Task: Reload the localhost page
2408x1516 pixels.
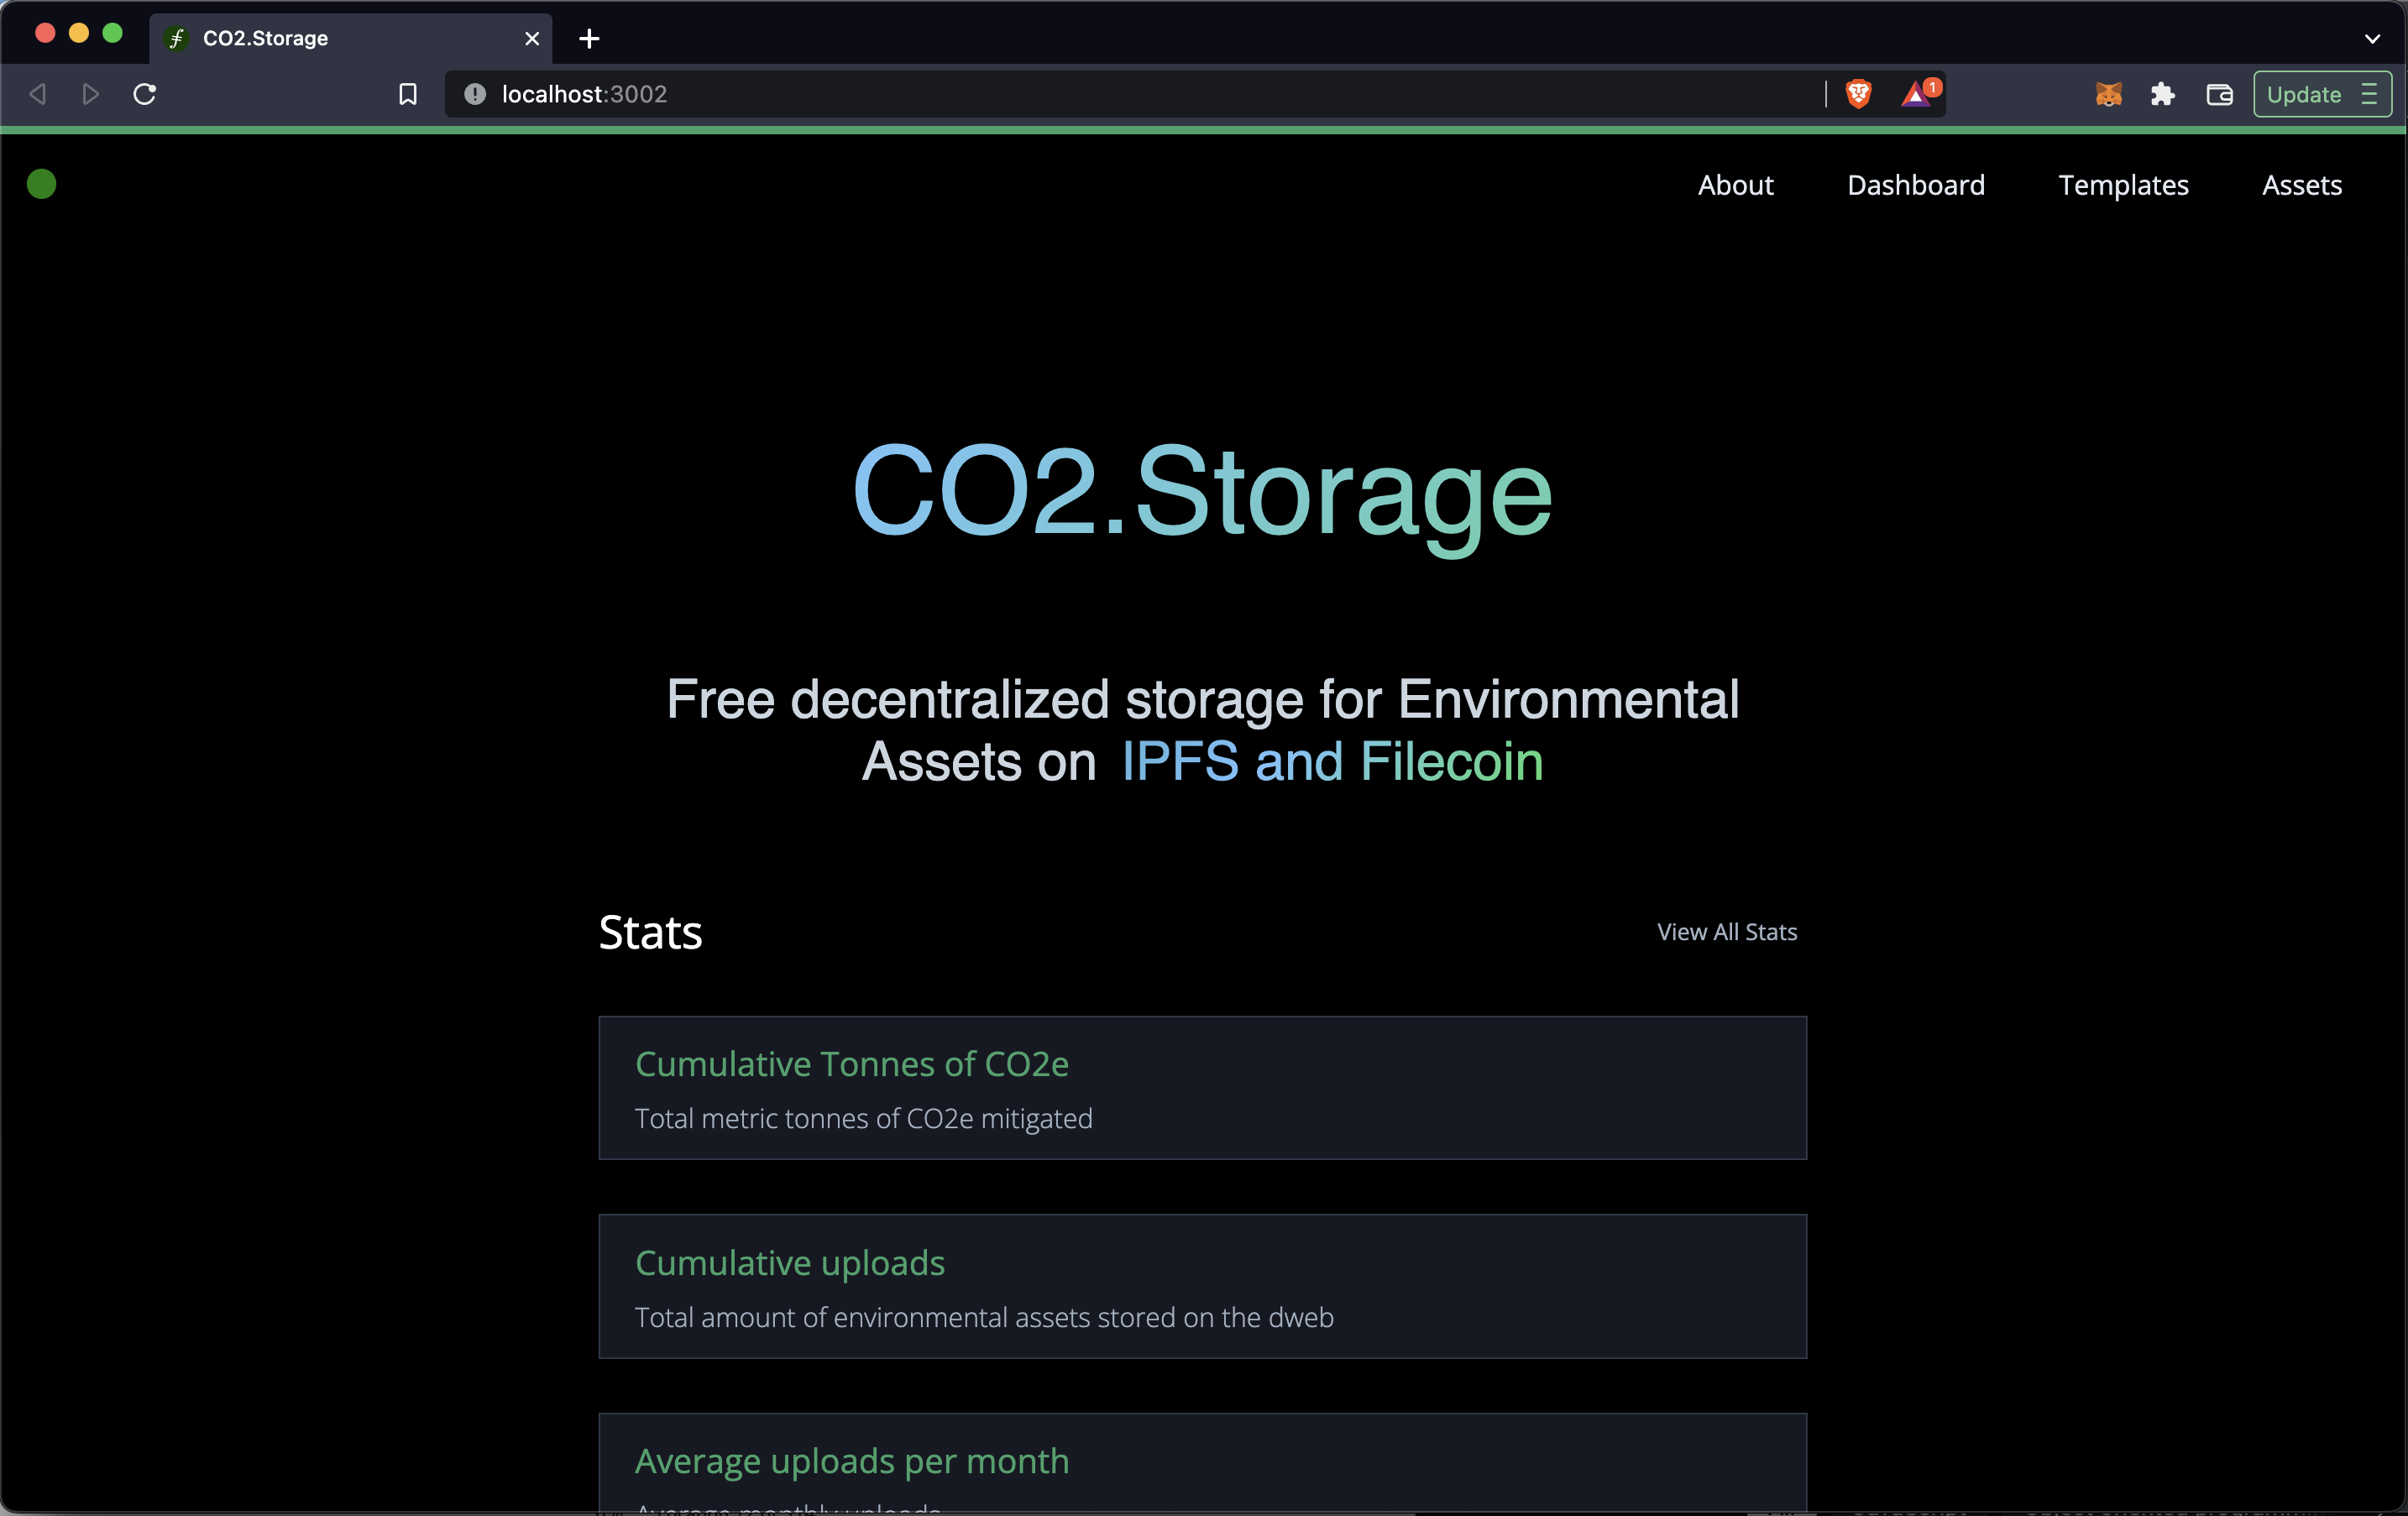Action: pos(145,94)
